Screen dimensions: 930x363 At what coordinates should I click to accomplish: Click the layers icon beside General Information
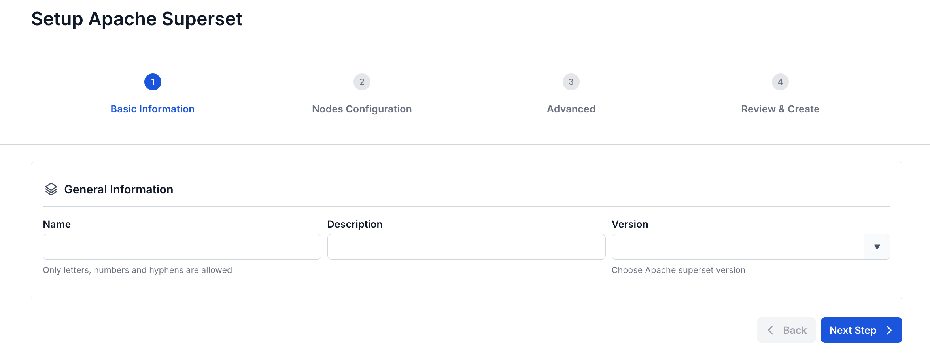coord(51,189)
